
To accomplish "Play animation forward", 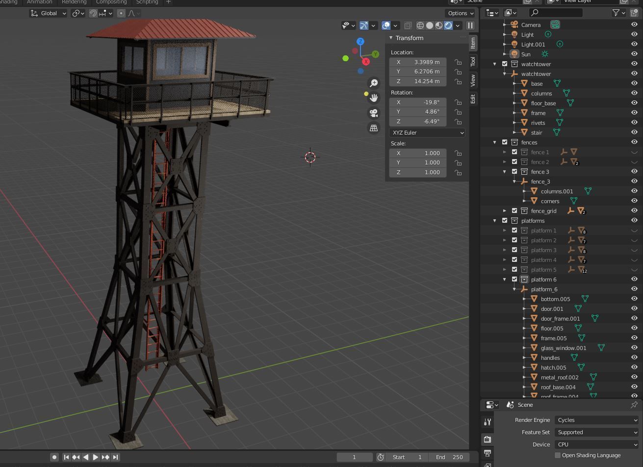I will click(x=96, y=457).
